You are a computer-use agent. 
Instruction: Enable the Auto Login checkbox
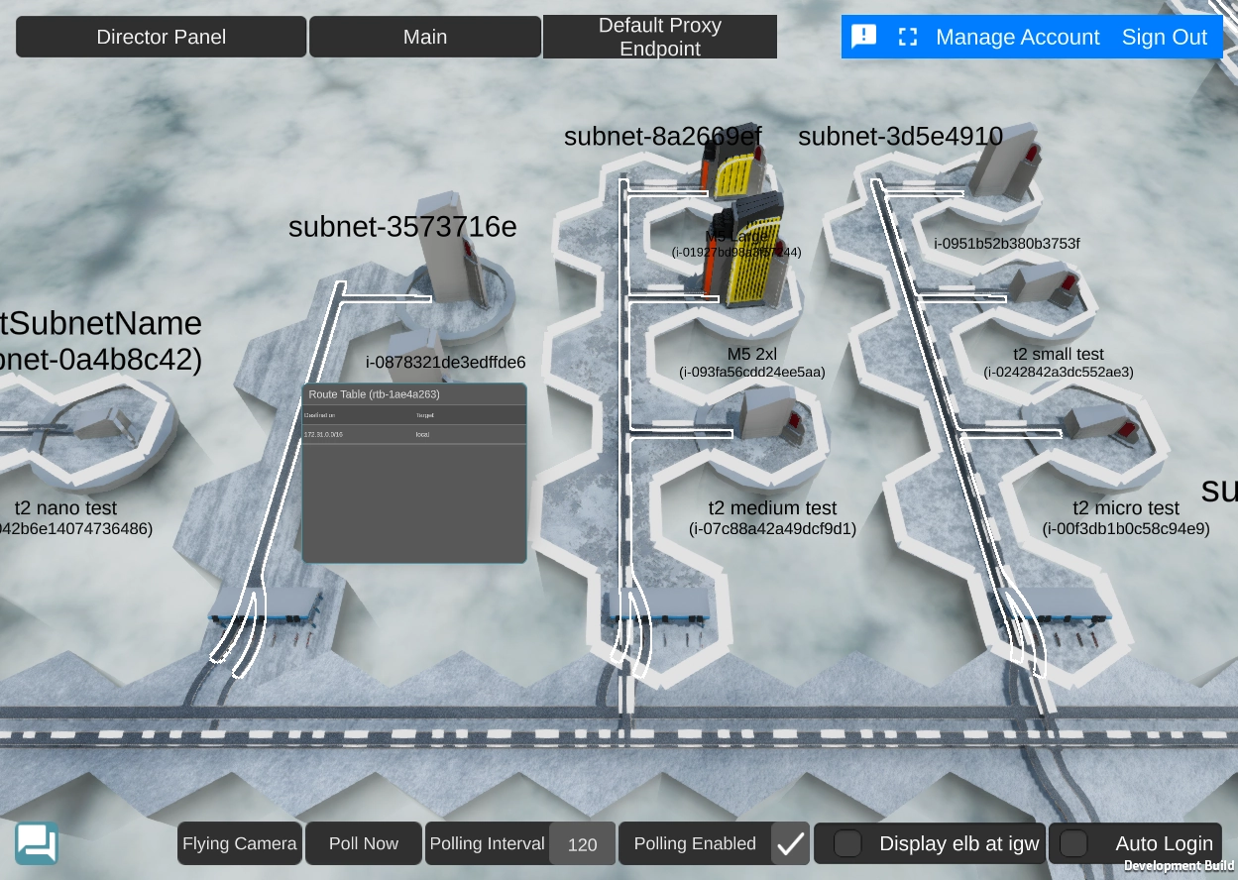tap(1073, 843)
